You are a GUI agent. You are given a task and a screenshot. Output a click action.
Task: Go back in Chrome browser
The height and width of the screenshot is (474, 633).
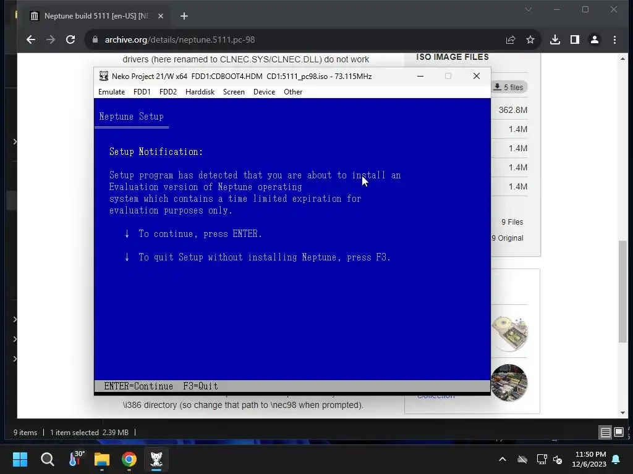(31, 39)
